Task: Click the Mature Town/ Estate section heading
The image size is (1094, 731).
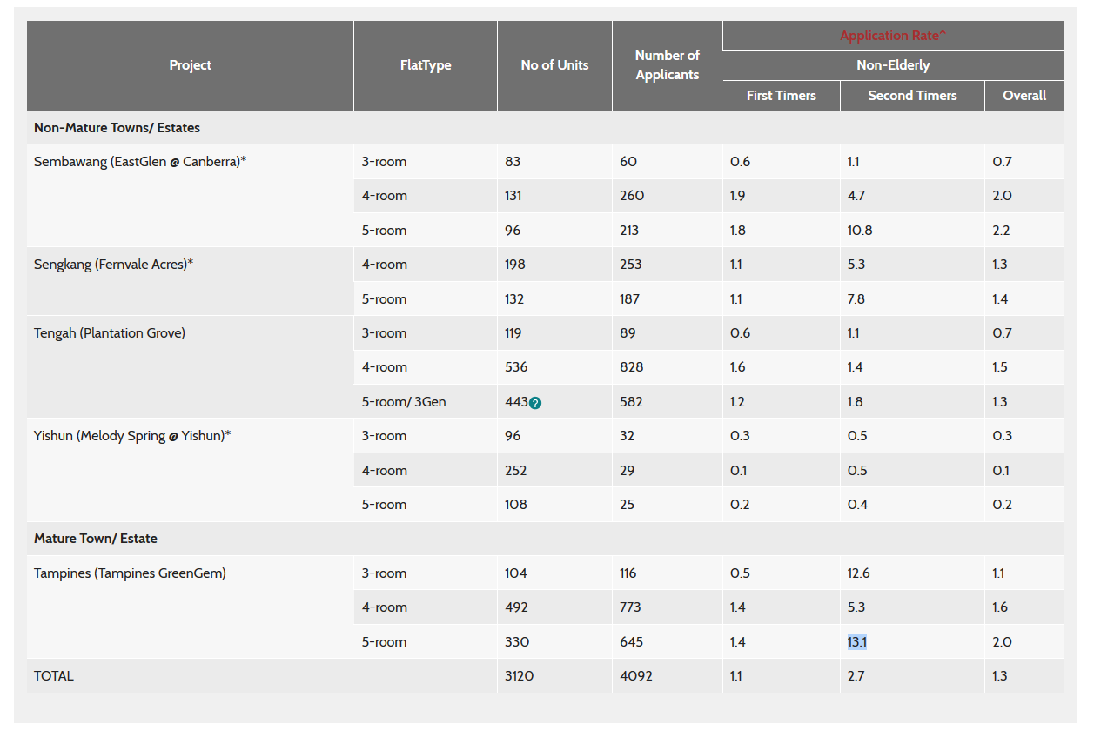Action: (96, 539)
